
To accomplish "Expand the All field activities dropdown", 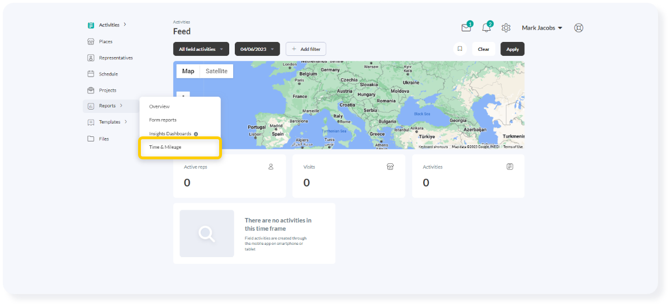I will click(201, 49).
